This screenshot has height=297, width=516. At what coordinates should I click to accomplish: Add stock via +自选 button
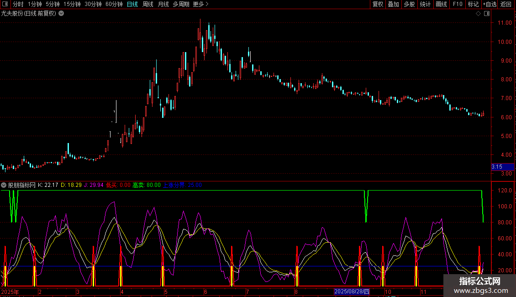pyautogui.click(x=490, y=5)
